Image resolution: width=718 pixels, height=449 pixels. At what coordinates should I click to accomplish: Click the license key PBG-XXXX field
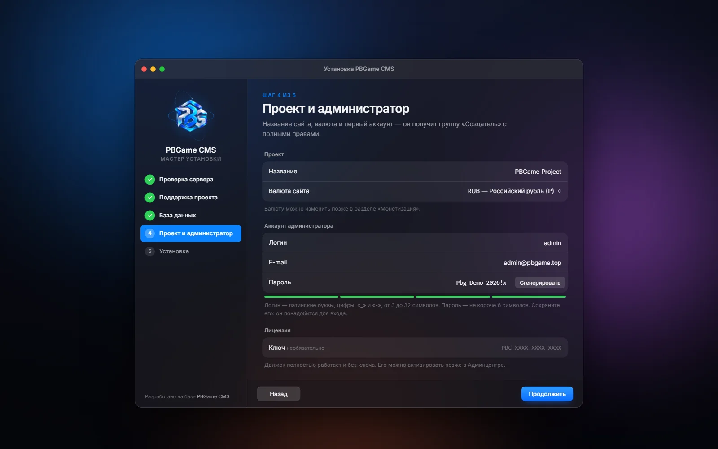click(415, 348)
